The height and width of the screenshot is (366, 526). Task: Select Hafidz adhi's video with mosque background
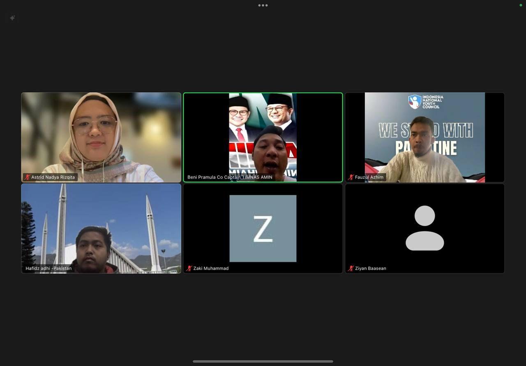coord(101,228)
